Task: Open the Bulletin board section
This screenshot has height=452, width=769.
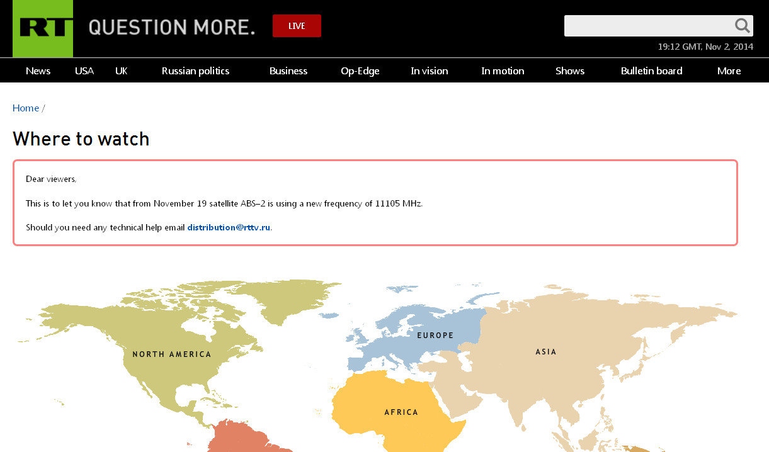Action: pos(652,71)
